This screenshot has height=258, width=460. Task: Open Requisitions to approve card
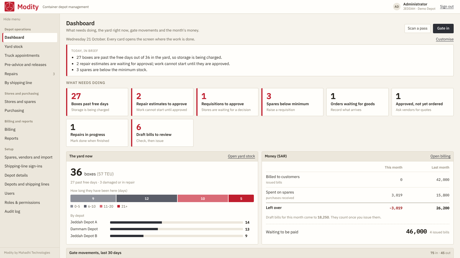[x=227, y=102]
